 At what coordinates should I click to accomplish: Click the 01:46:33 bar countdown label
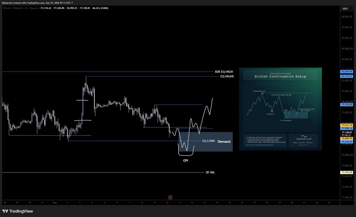(x=347, y=135)
